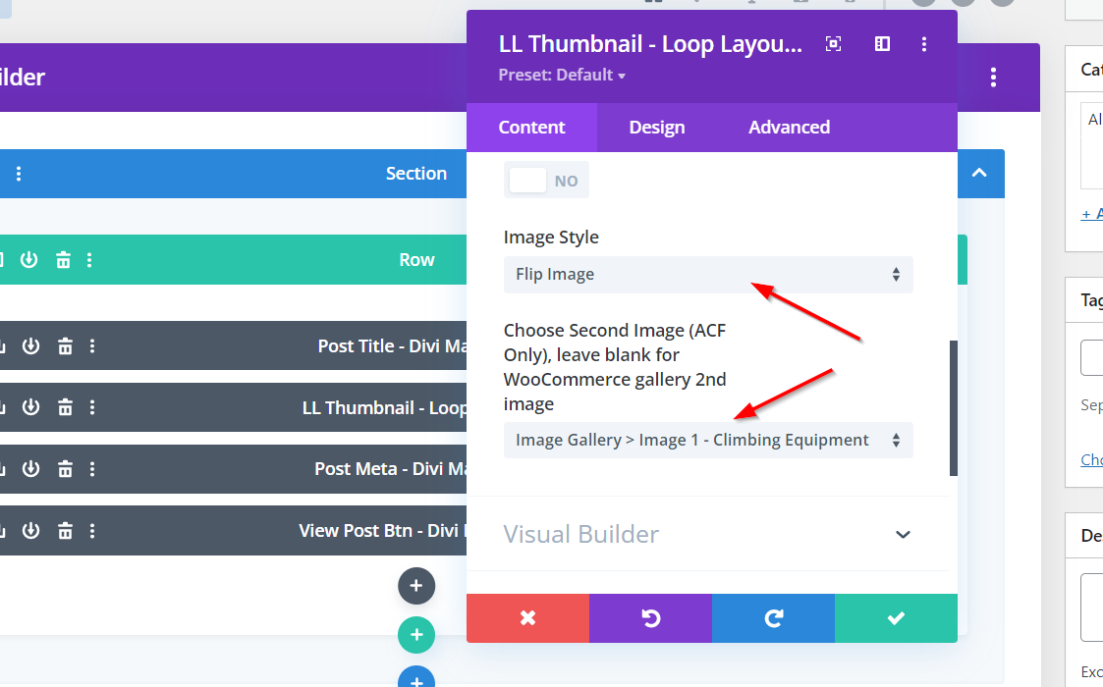The width and height of the screenshot is (1103, 687).
Task: Click the Row save-to-library icon
Action: 29,260
